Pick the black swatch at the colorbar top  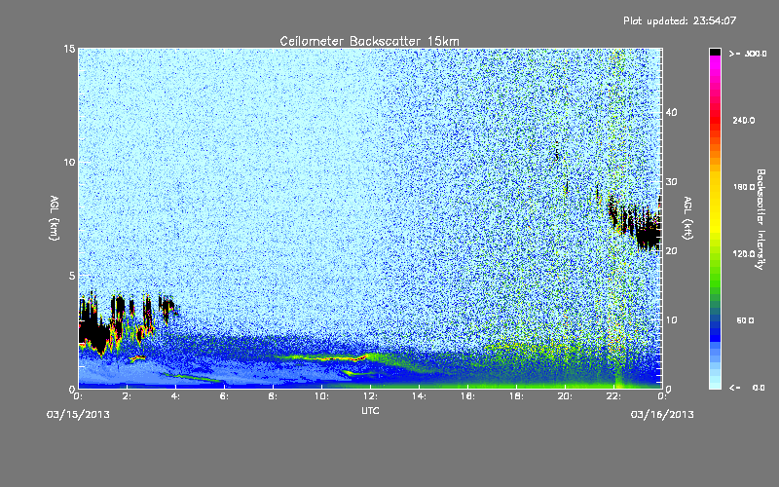coord(715,52)
